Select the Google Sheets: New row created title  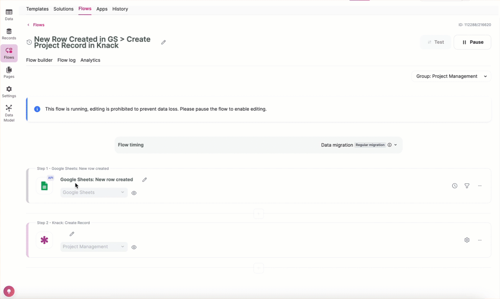click(x=97, y=179)
